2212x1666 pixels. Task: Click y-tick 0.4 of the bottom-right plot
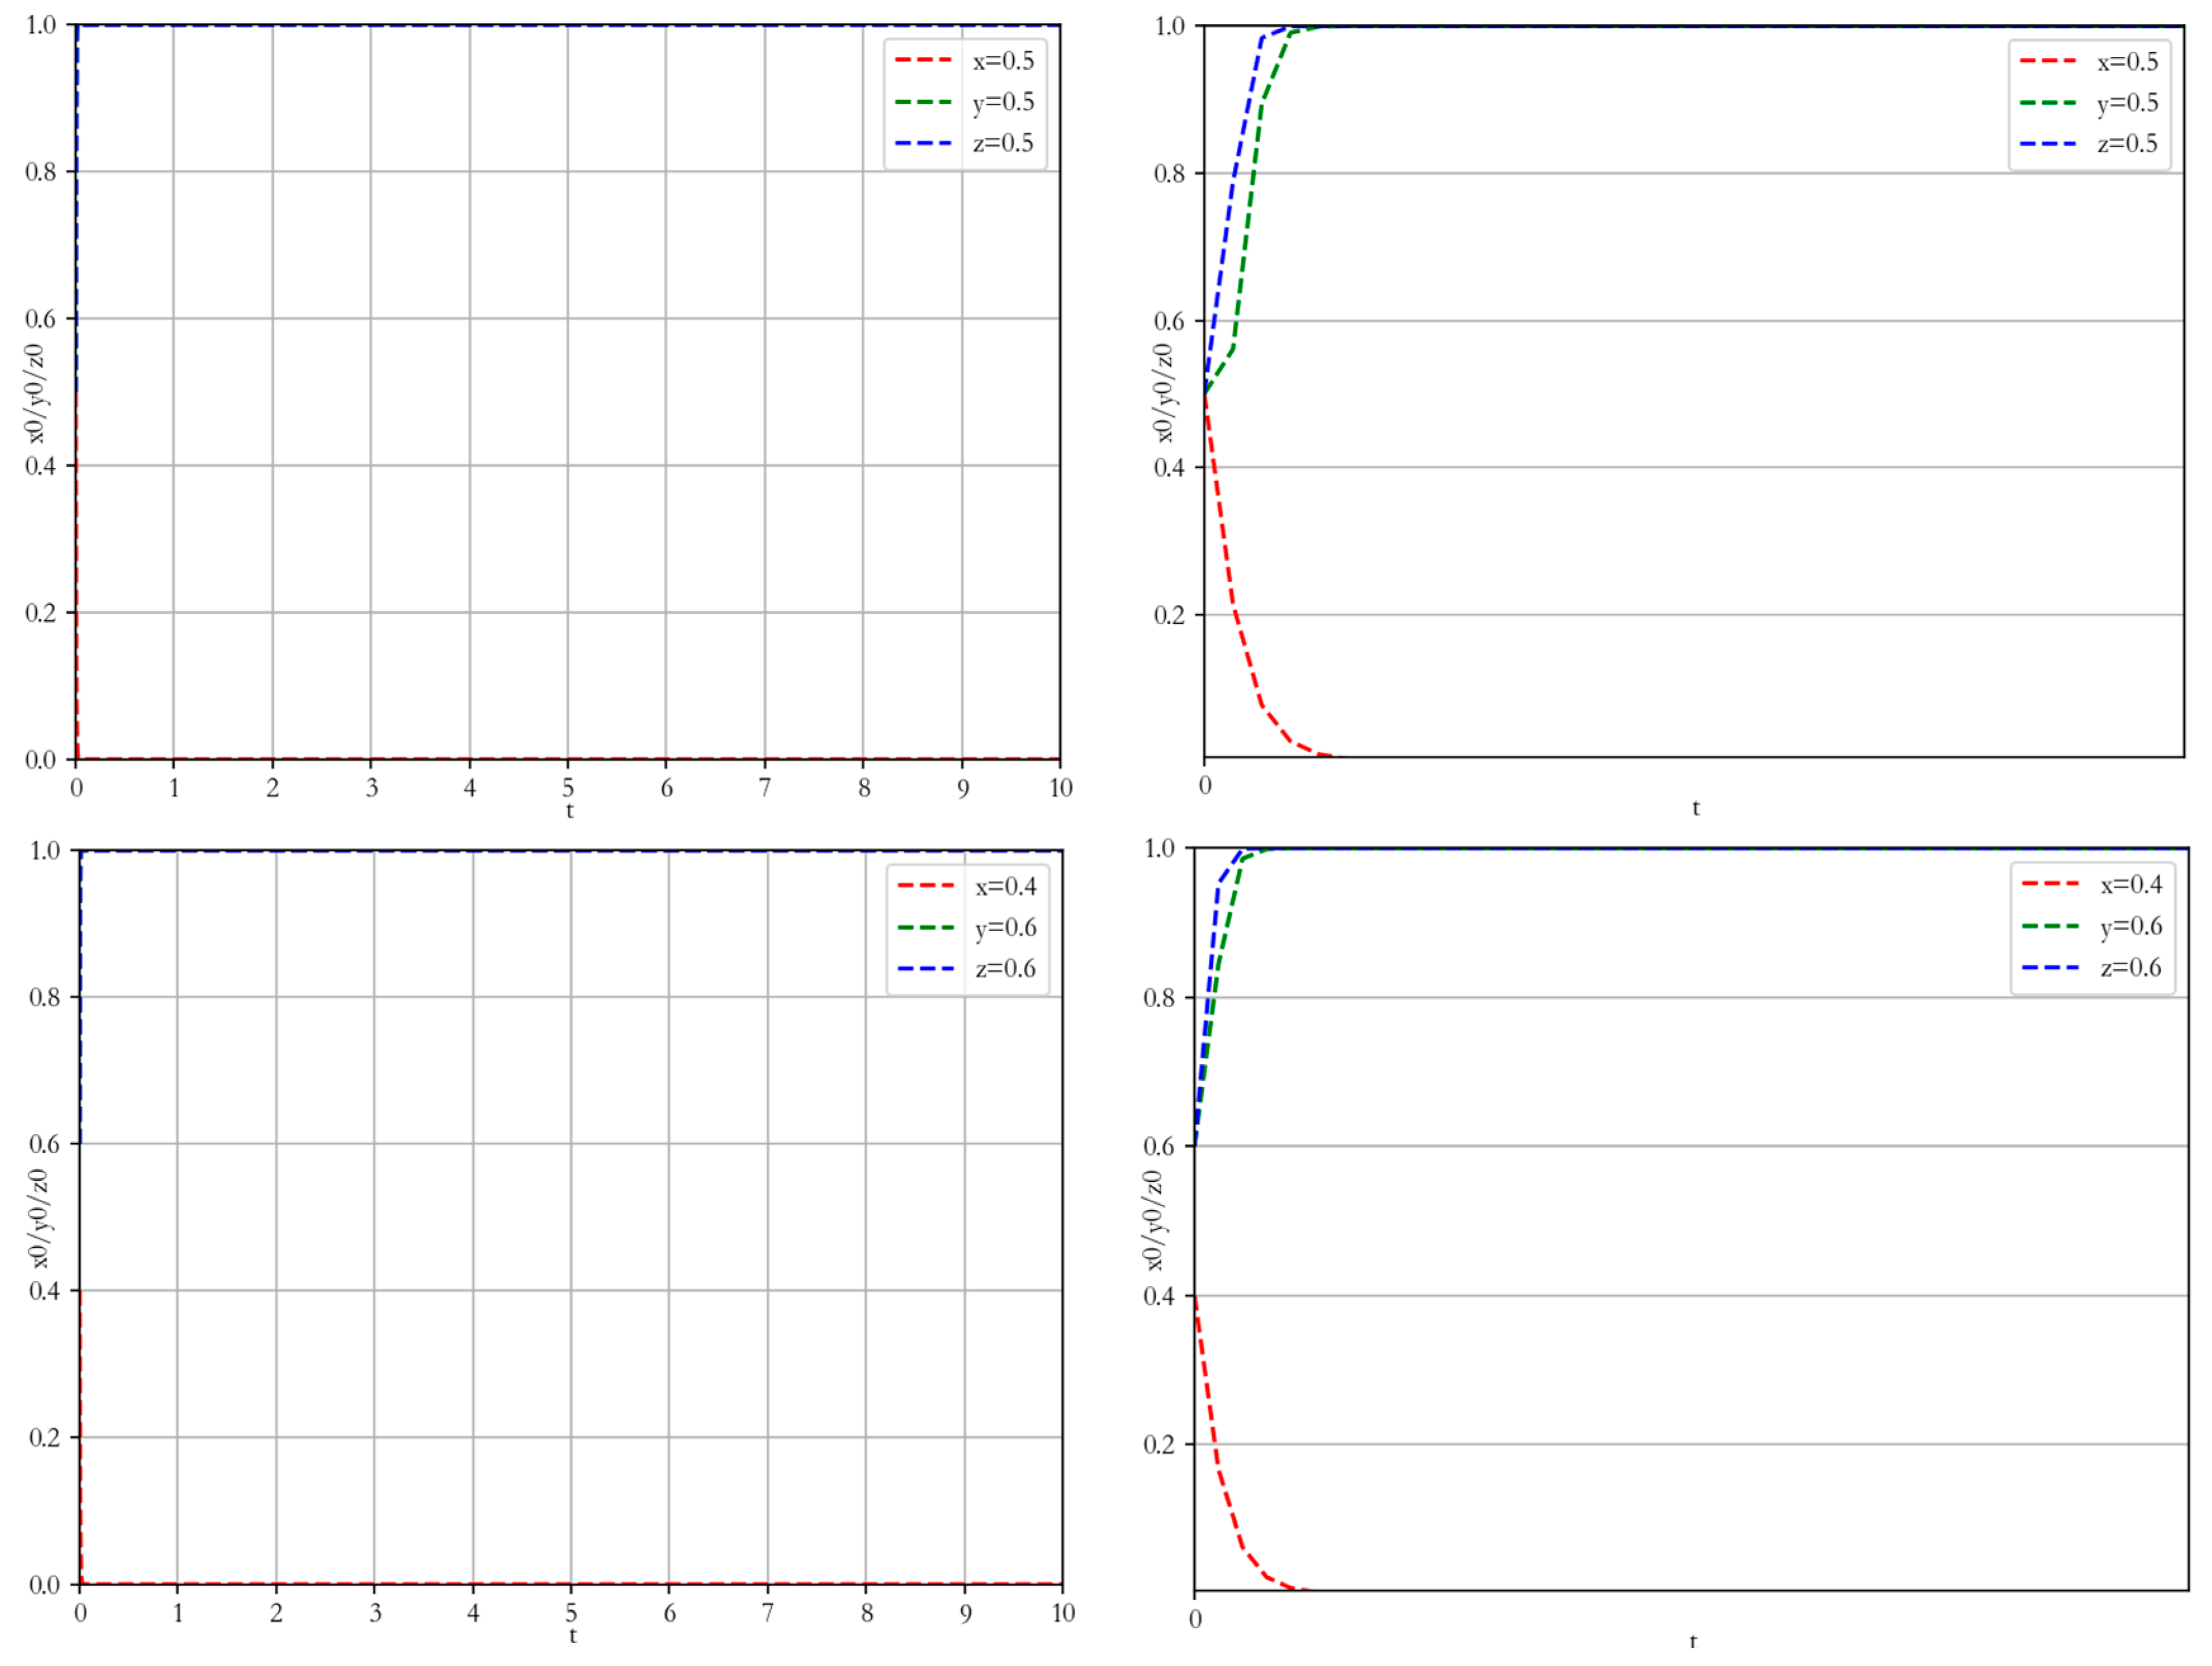[x=1159, y=1297]
